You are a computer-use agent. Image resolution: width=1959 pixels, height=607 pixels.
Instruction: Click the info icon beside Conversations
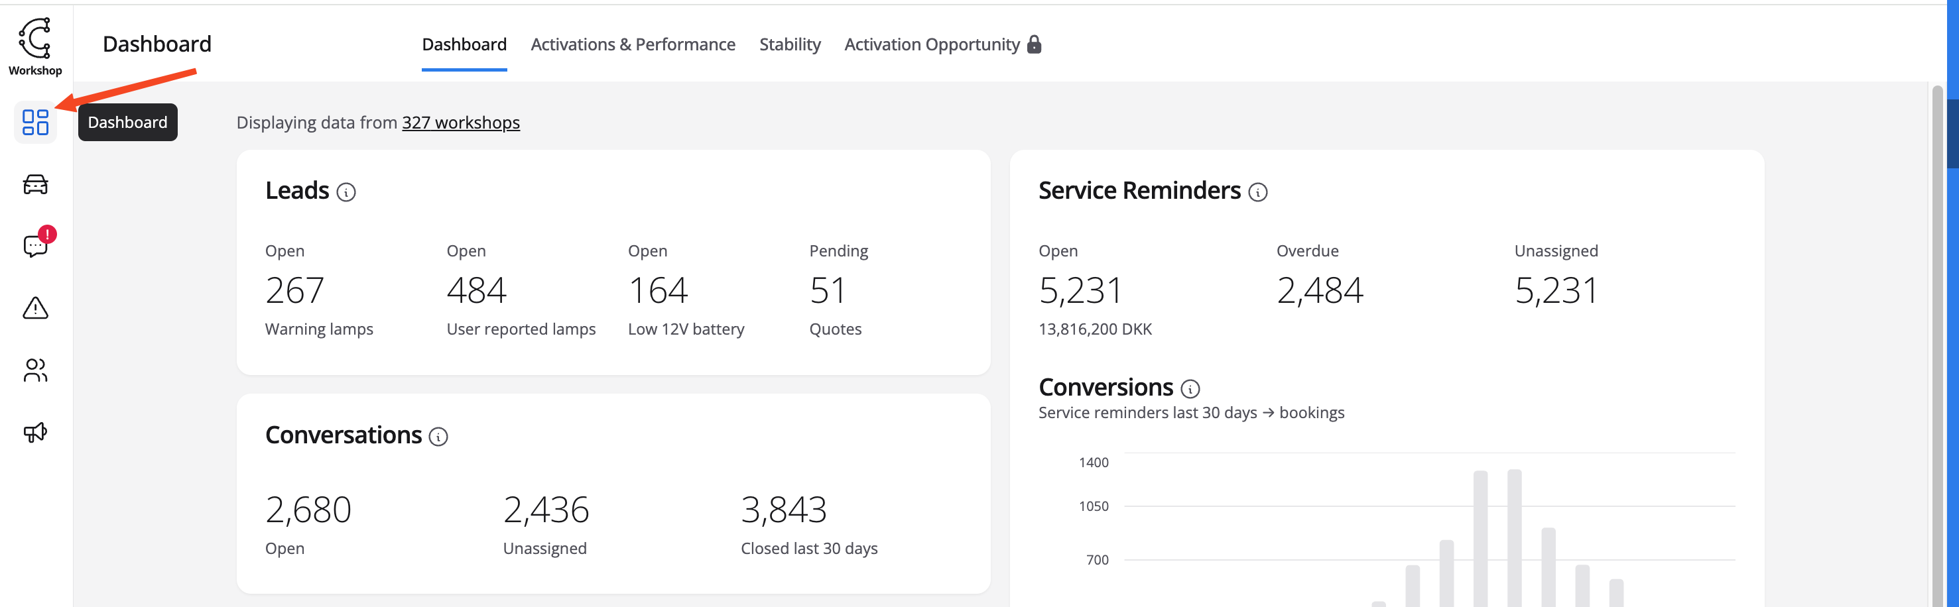pos(438,437)
